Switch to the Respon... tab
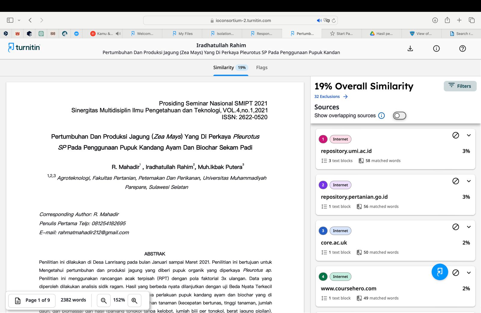Screen dimensions: 481x313 [x=262, y=34]
